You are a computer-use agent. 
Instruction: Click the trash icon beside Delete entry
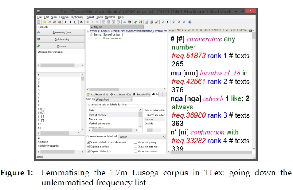(39, 39)
